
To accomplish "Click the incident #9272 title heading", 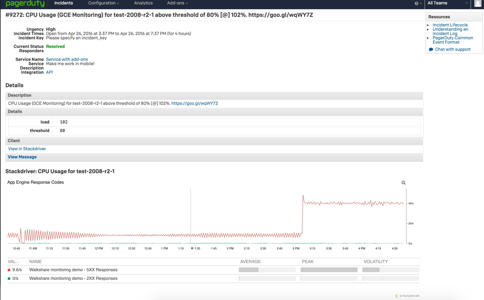I will click(159, 15).
